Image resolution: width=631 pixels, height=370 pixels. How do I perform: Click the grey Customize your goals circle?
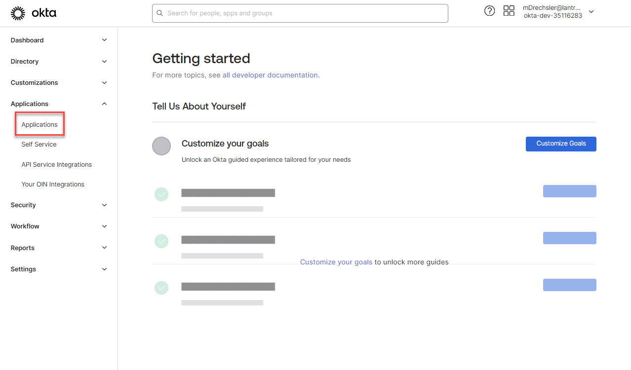point(161,146)
